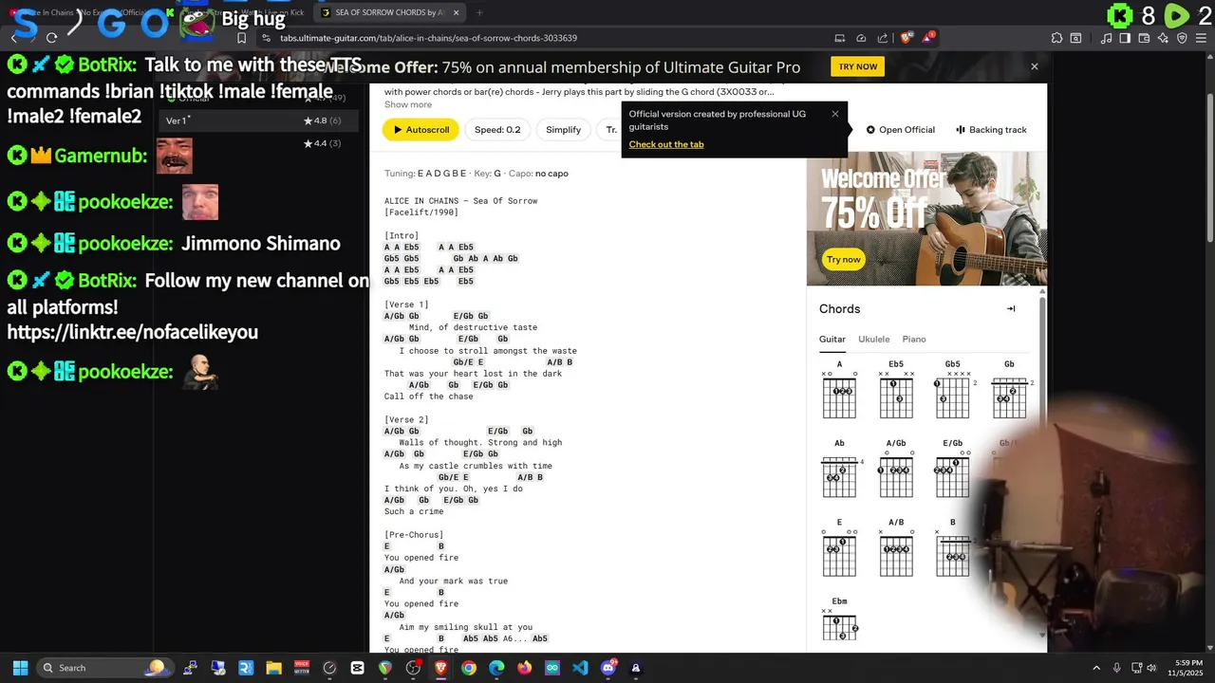Play the Backing track

coord(991,130)
